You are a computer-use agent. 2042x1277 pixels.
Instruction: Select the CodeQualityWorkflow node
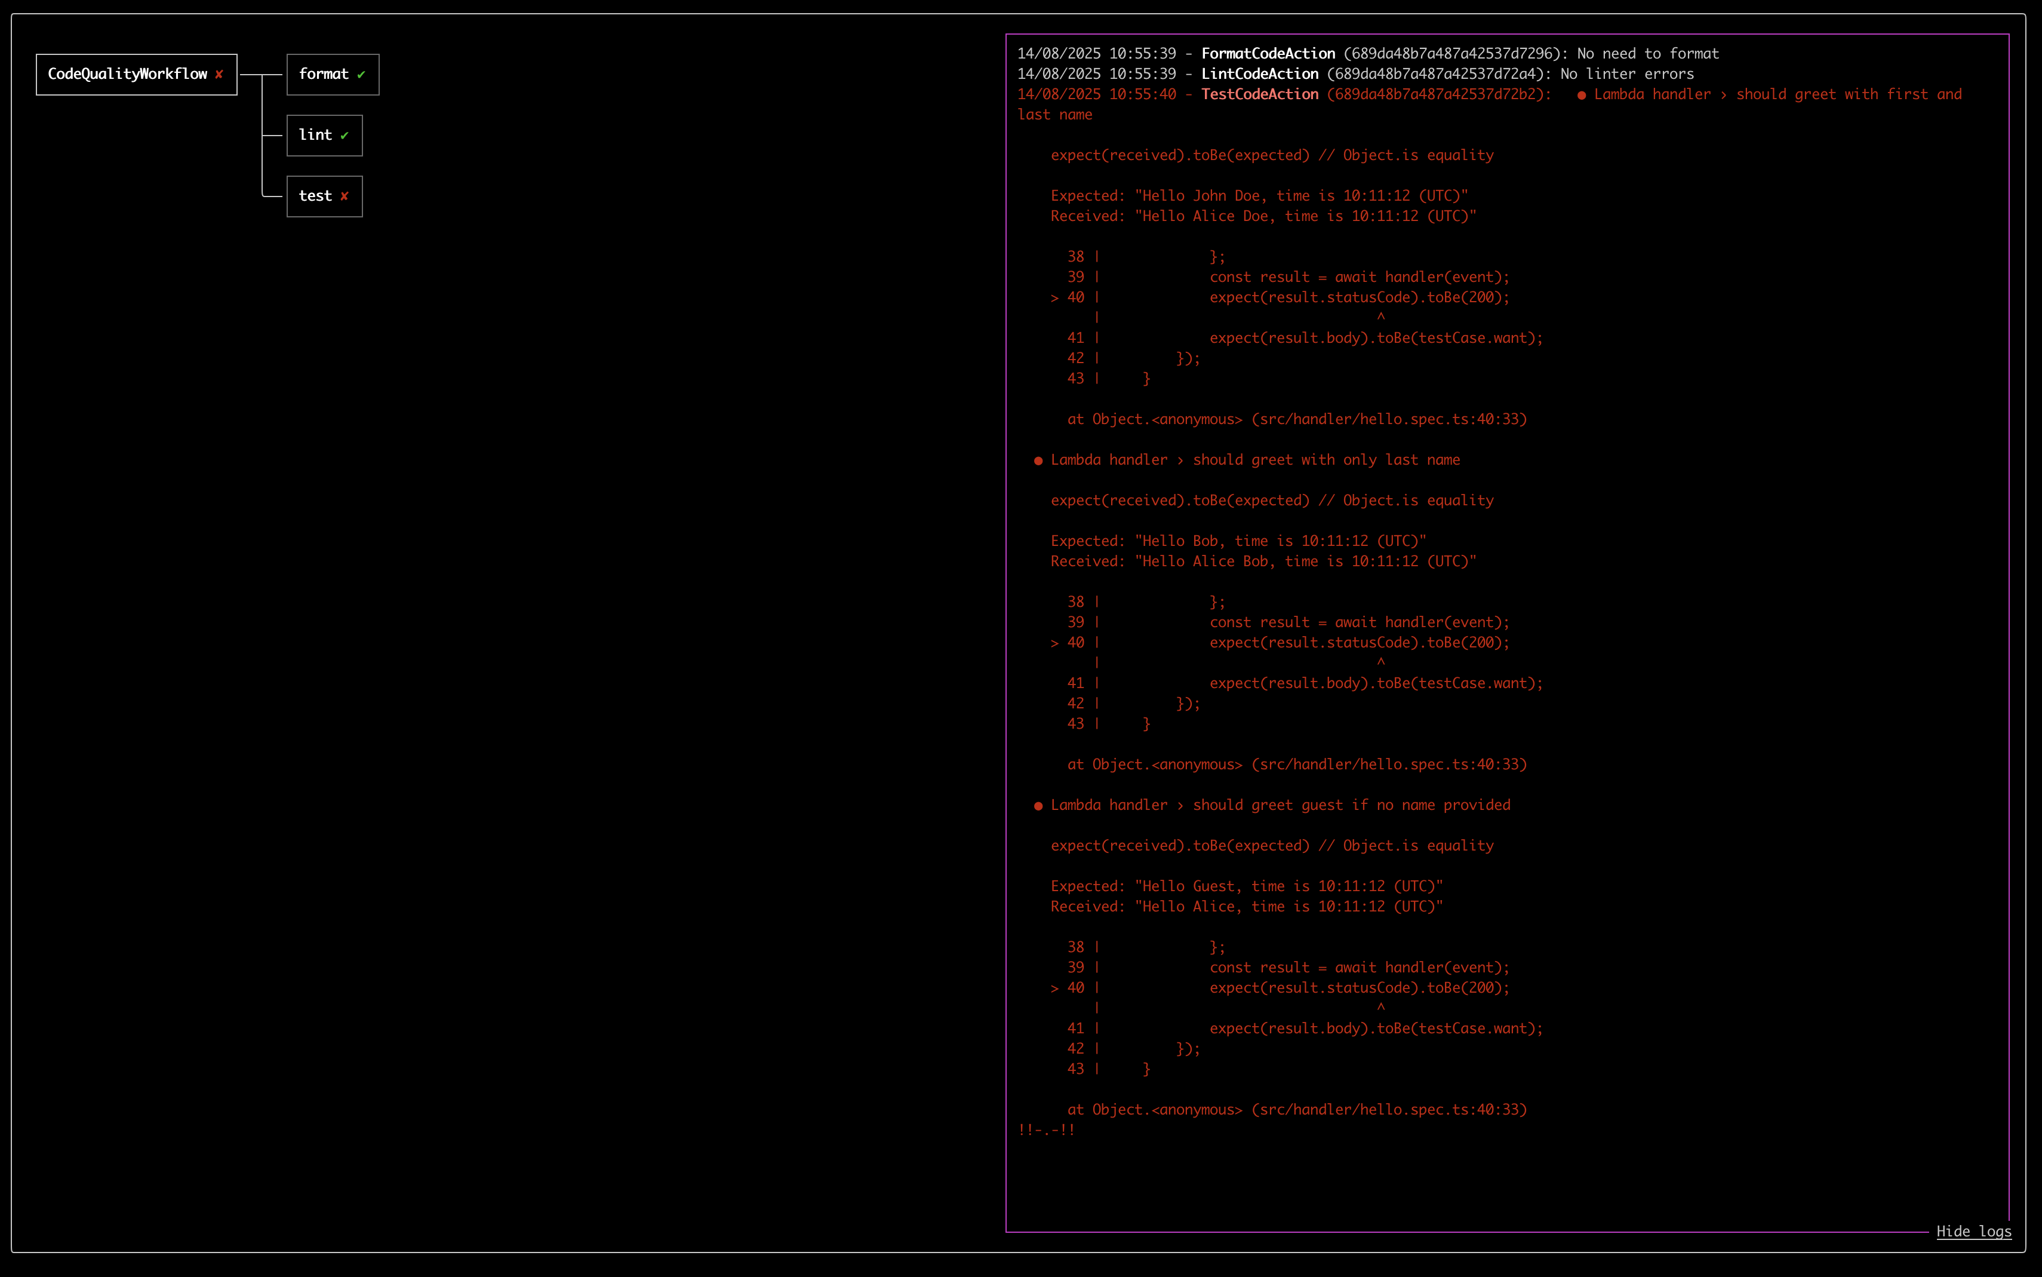tap(137, 74)
